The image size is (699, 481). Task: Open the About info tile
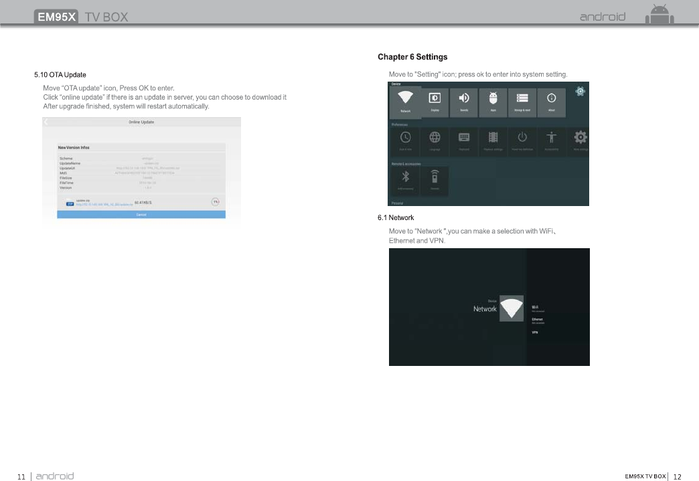tap(552, 102)
